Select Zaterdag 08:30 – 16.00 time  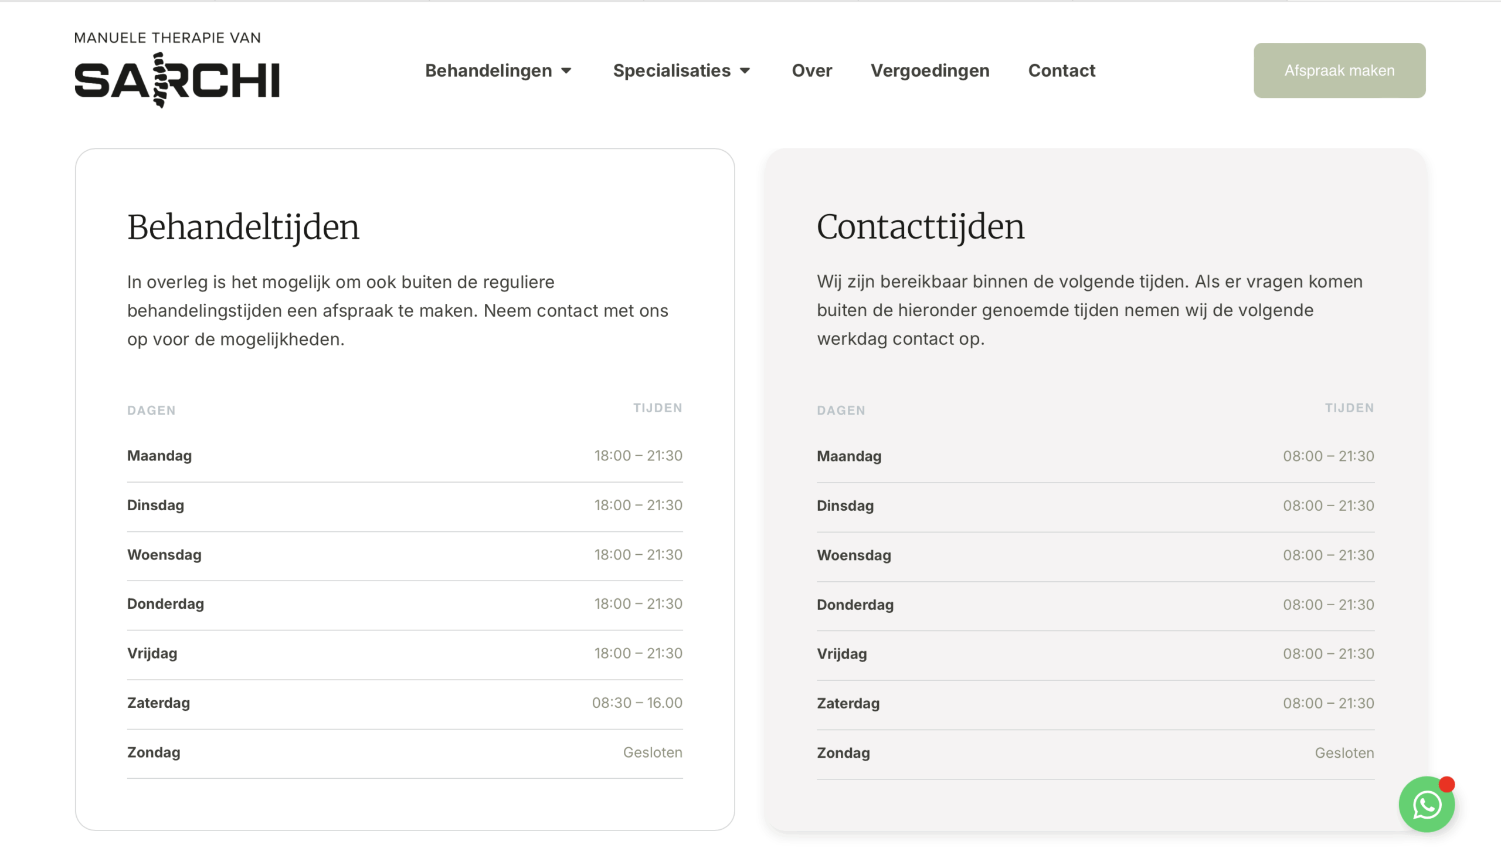(x=637, y=703)
